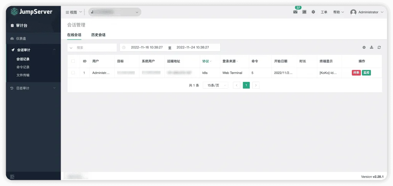Open system settings gear in top bar

click(313, 12)
